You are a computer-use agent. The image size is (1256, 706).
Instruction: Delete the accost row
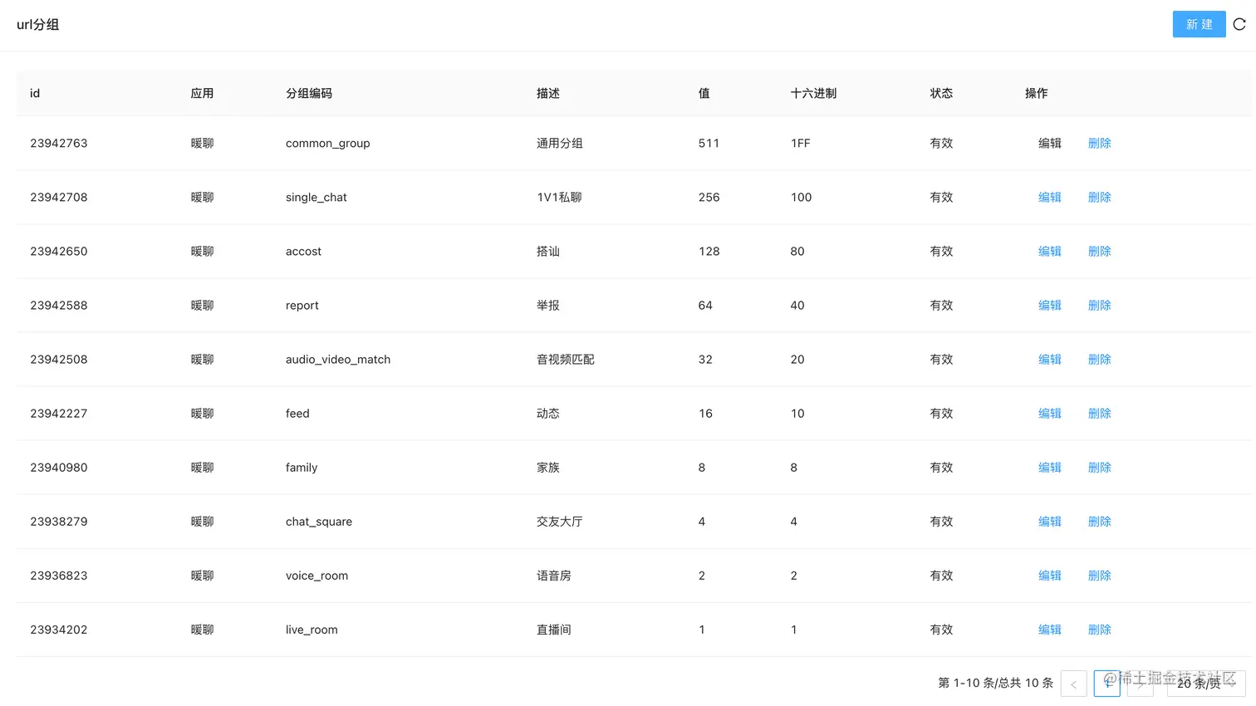coord(1100,251)
